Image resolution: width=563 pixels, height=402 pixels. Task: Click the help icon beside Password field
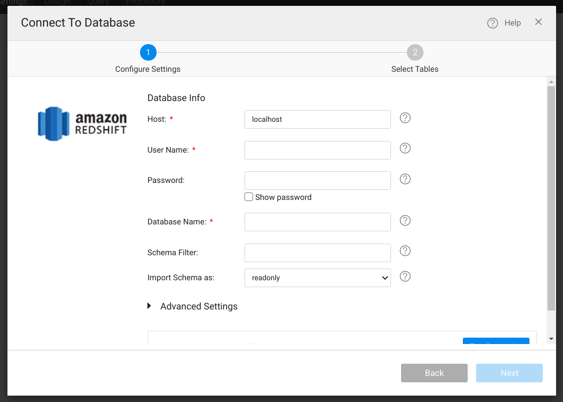405,179
